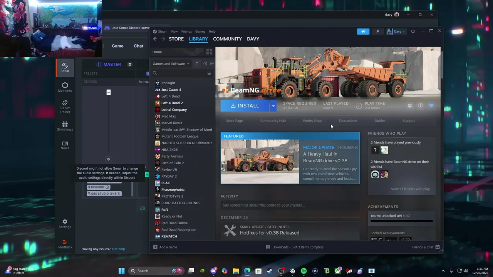Open News in SteelSeries sidebar
Image resolution: width=493 pixels, height=277 pixels.
tap(65, 145)
